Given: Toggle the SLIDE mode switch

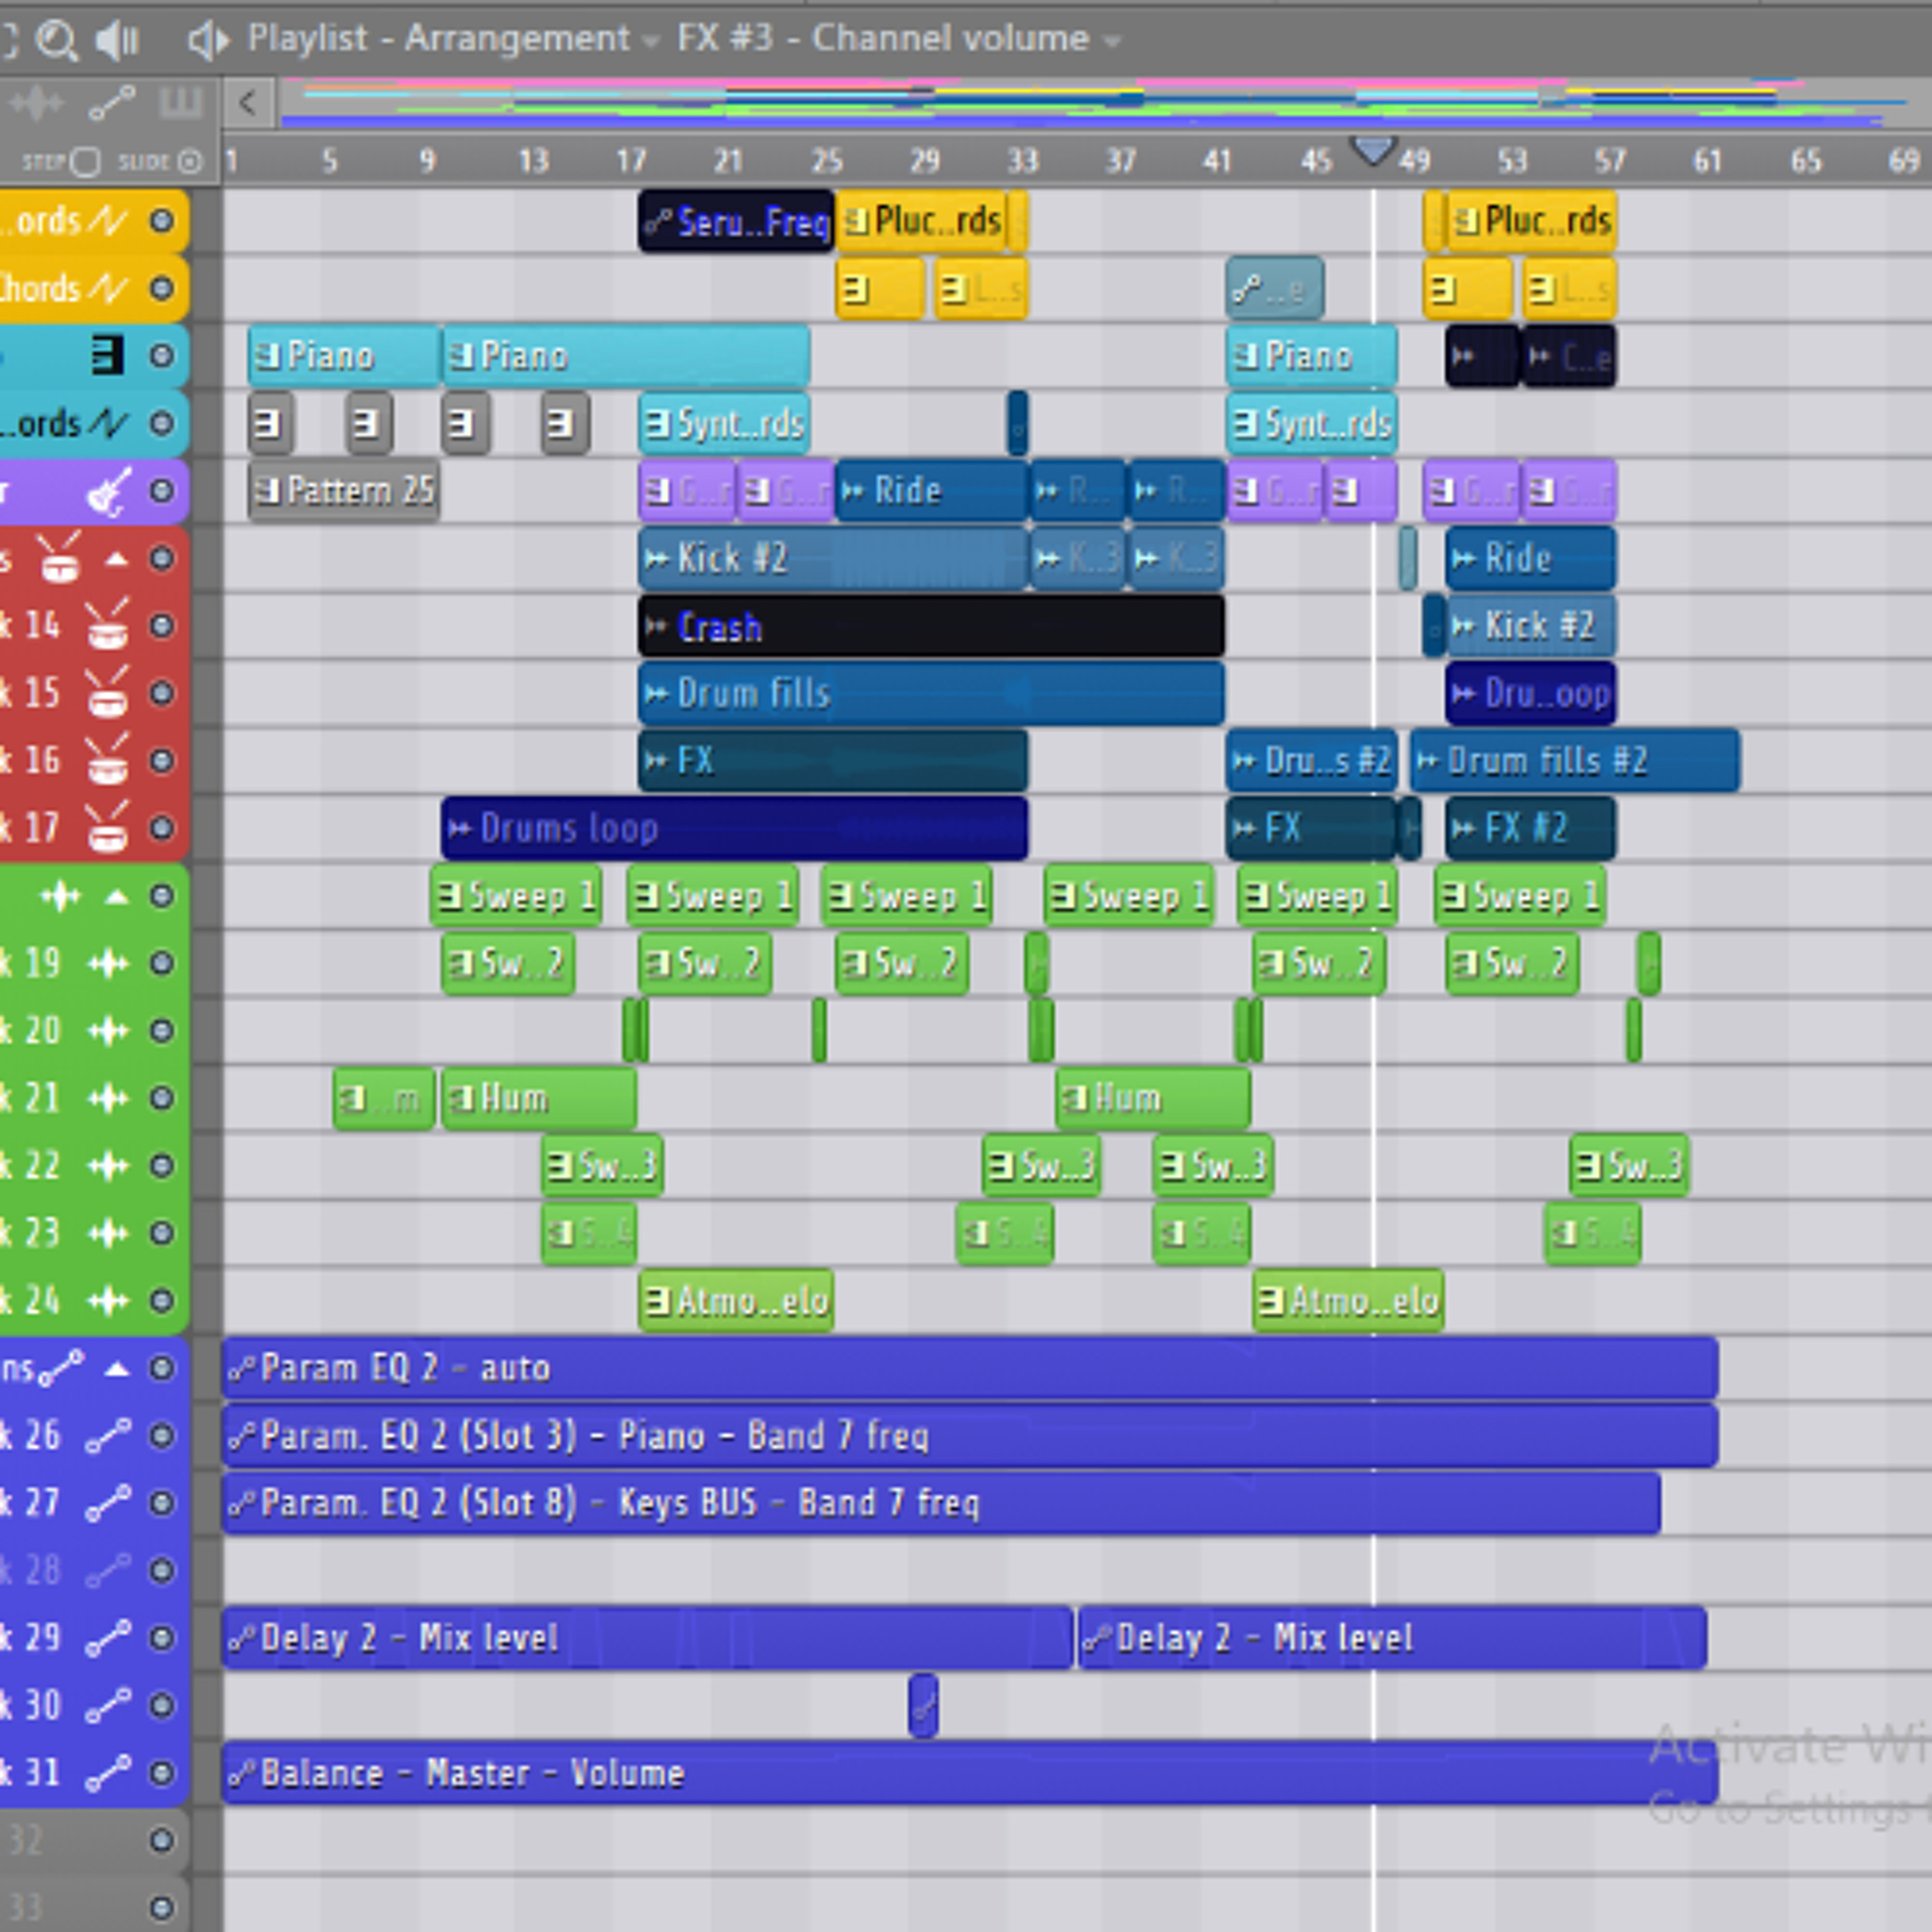Looking at the screenshot, I should (x=189, y=161).
